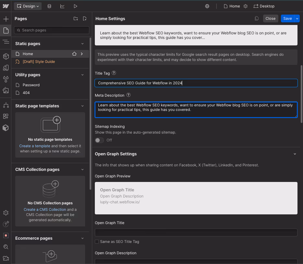Click the Create a CMS Collection link
The height and width of the screenshot is (264, 303).
point(45,210)
